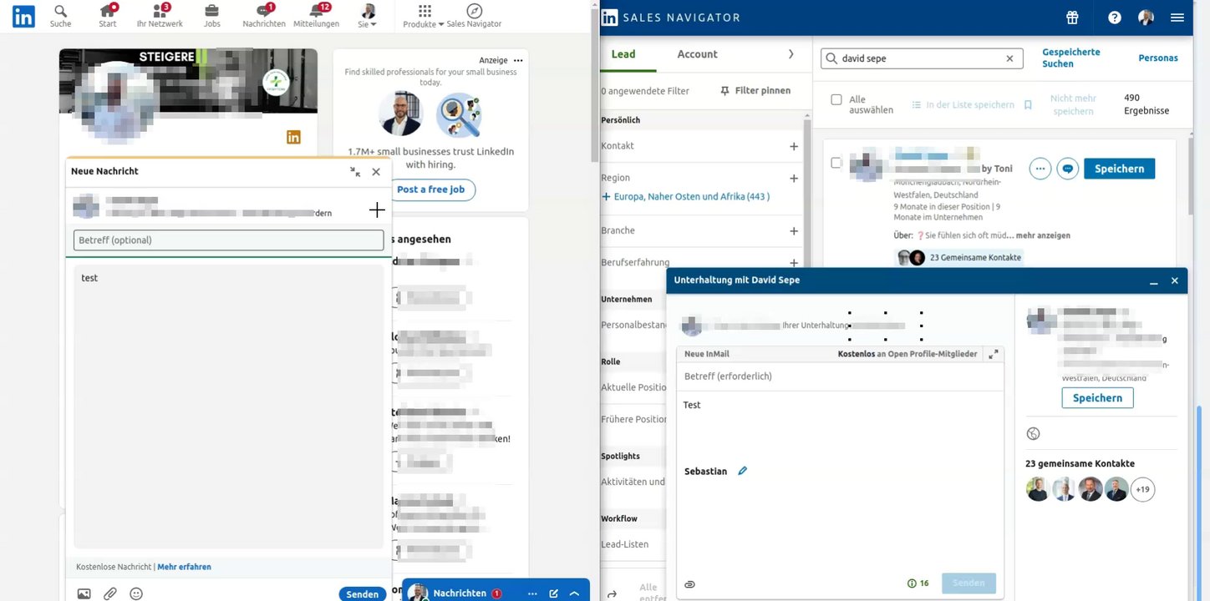Open the lead result more options button
The width and height of the screenshot is (1210, 601).
click(1040, 169)
